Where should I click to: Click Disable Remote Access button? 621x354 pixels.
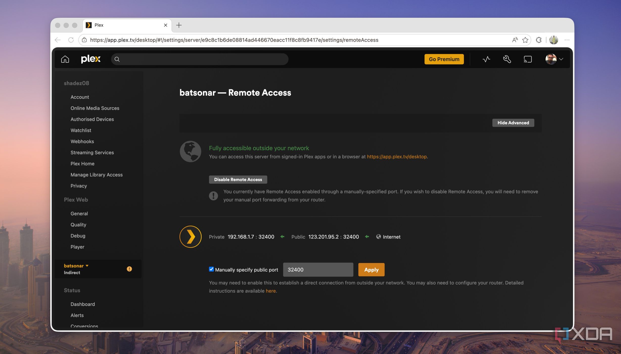238,180
